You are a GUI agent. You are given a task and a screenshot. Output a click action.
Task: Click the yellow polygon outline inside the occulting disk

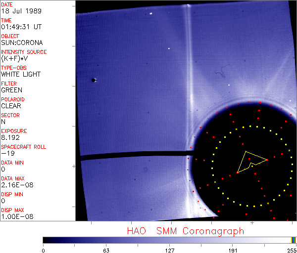252,162
